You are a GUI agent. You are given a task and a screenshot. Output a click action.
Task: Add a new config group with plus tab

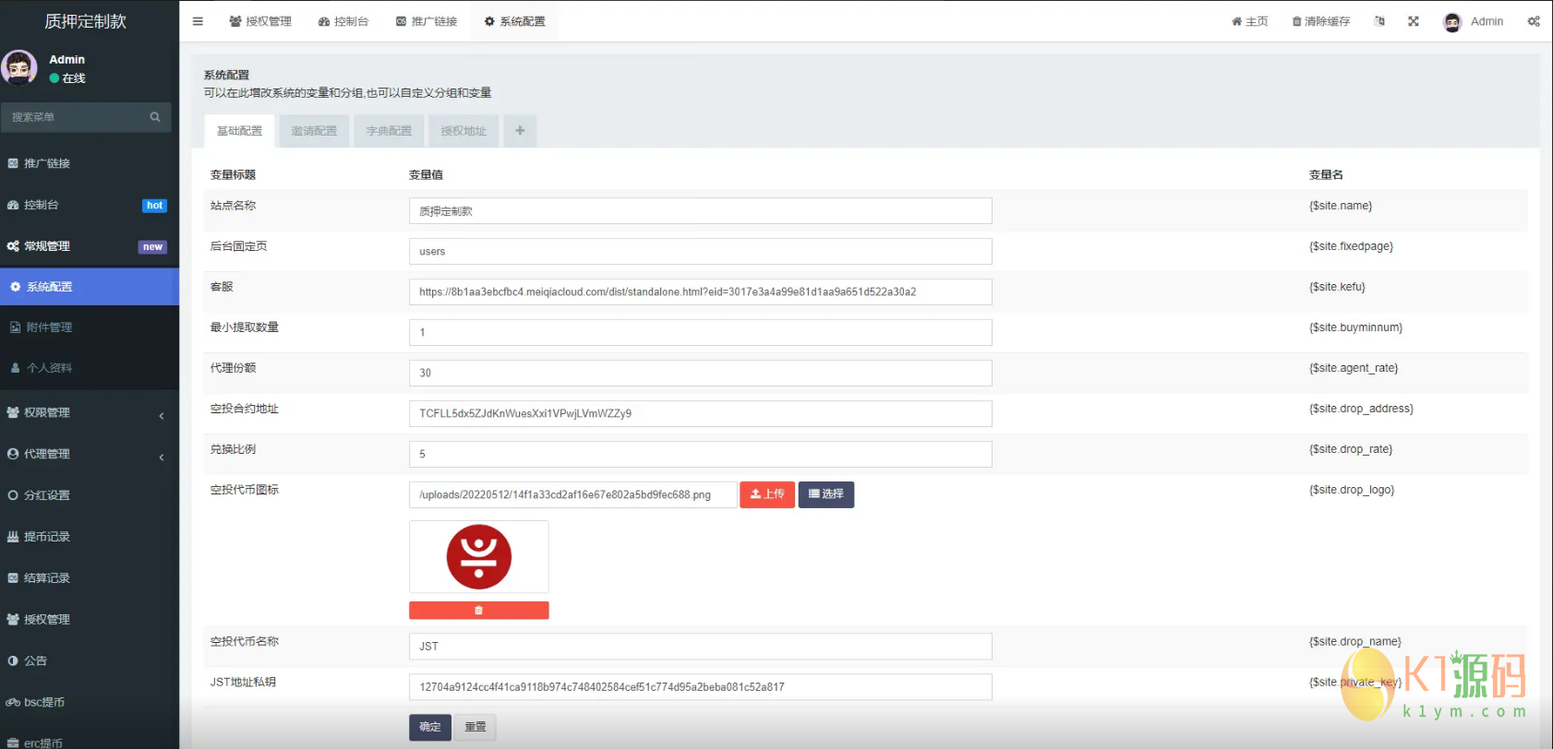click(520, 131)
